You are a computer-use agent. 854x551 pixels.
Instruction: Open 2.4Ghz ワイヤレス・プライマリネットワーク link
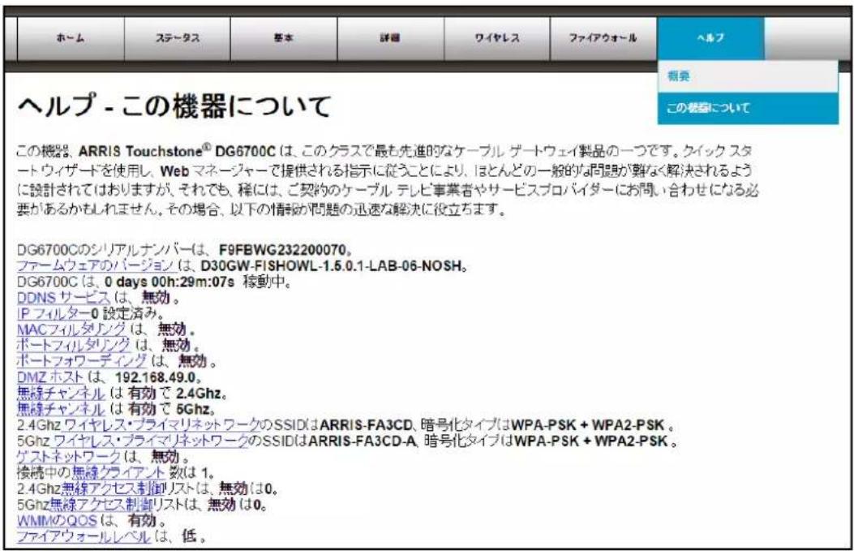coord(161,425)
